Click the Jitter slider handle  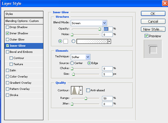(72, 104)
